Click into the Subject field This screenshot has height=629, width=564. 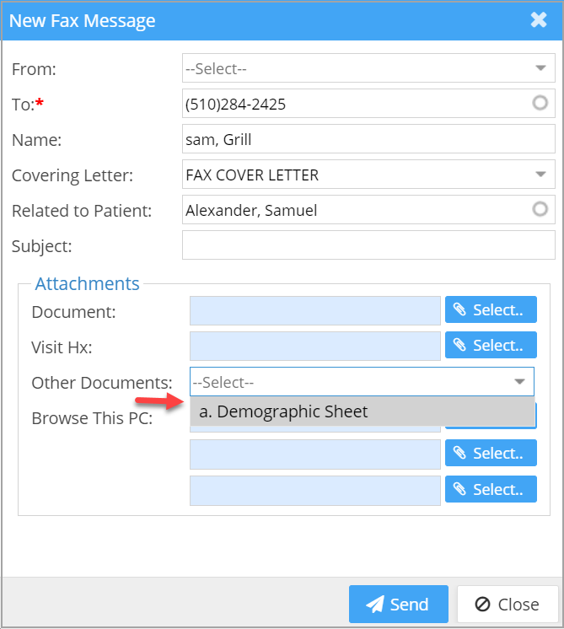(368, 245)
